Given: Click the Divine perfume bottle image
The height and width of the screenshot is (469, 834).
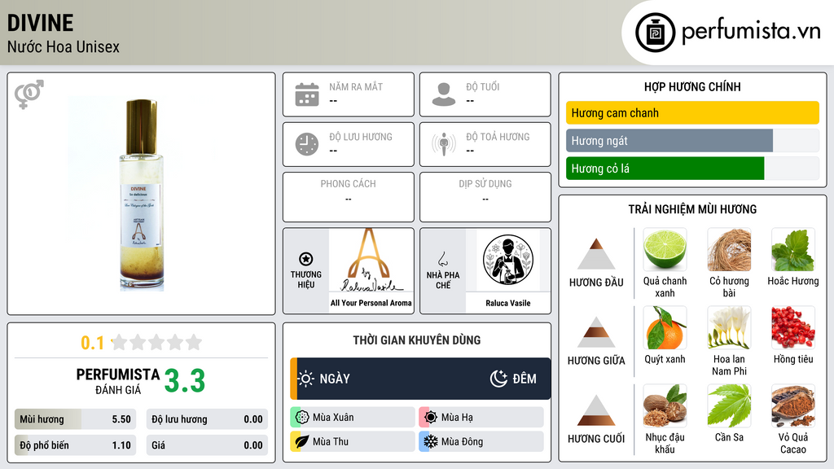Looking at the screenshot, I should [142, 195].
